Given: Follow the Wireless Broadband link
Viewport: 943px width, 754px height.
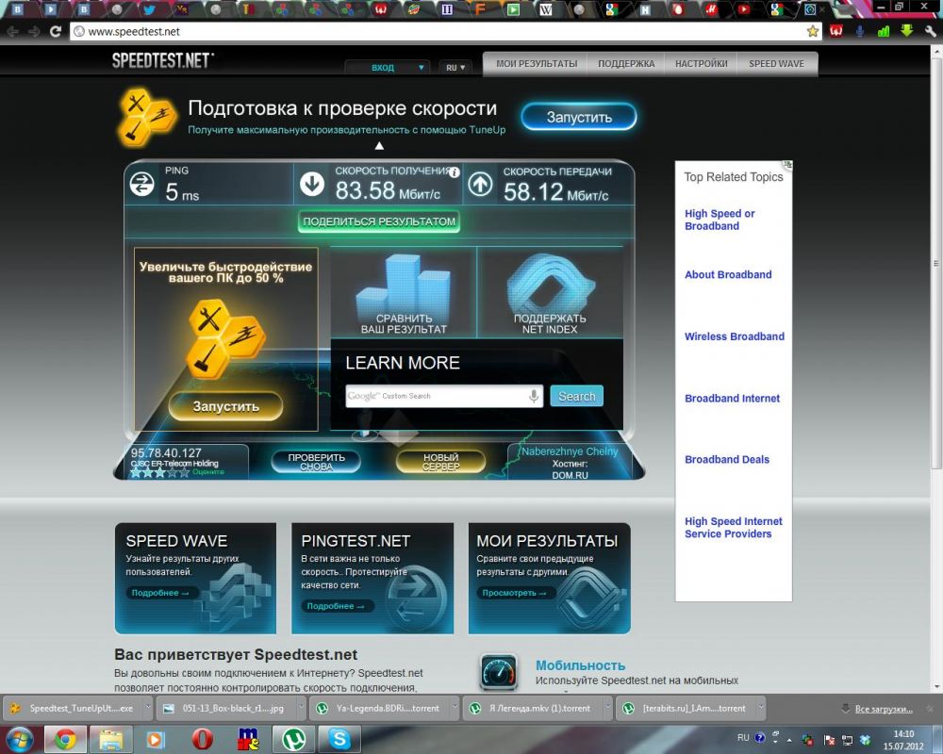Looking at the screenshot, I should pos(735,336).
